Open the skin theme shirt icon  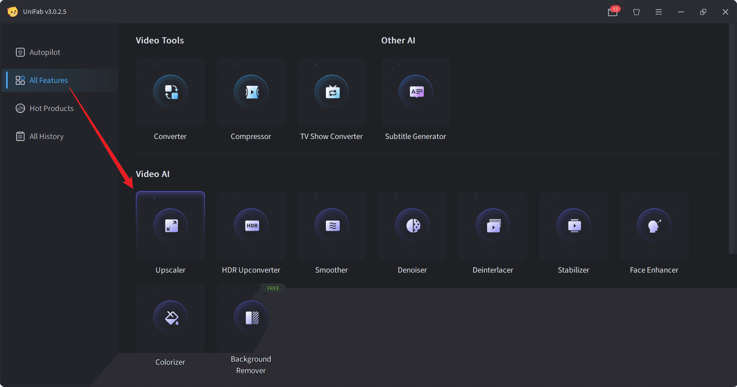click(636, 12)
